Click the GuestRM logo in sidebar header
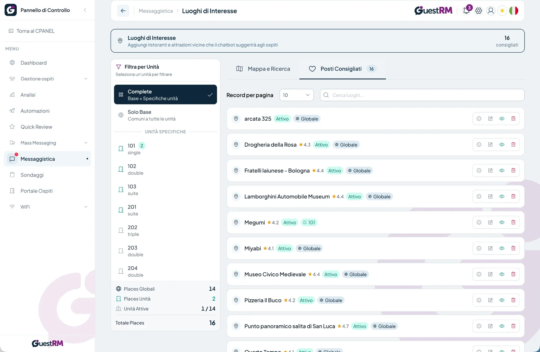The image size is (540, 352). pos(11,10)
